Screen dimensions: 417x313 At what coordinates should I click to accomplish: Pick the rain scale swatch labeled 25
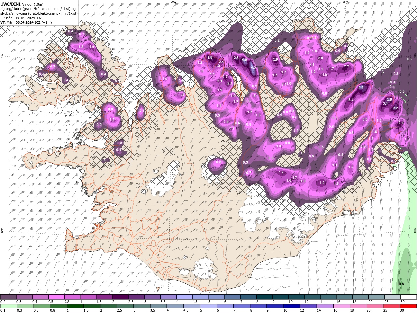point(392,306)
